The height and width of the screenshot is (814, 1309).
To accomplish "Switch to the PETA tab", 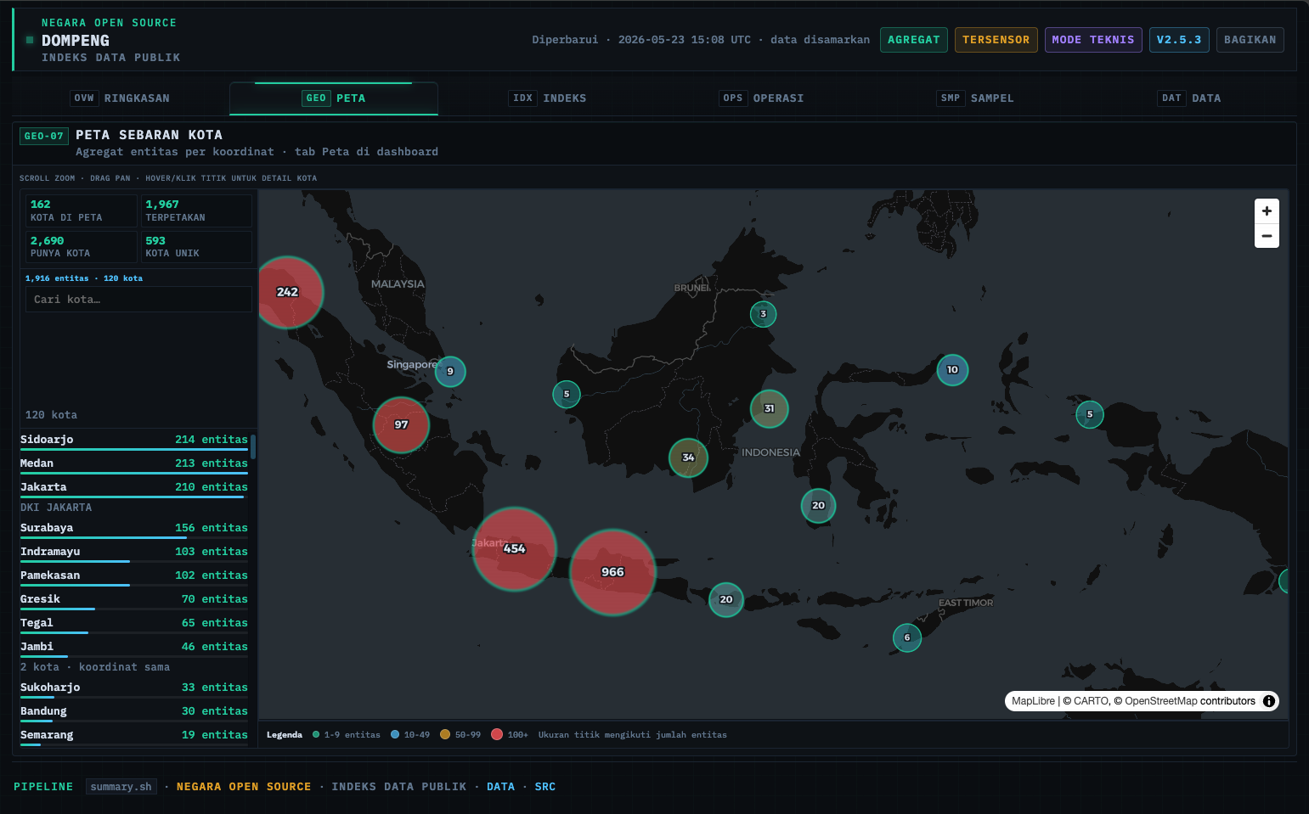I will (334, 98).
